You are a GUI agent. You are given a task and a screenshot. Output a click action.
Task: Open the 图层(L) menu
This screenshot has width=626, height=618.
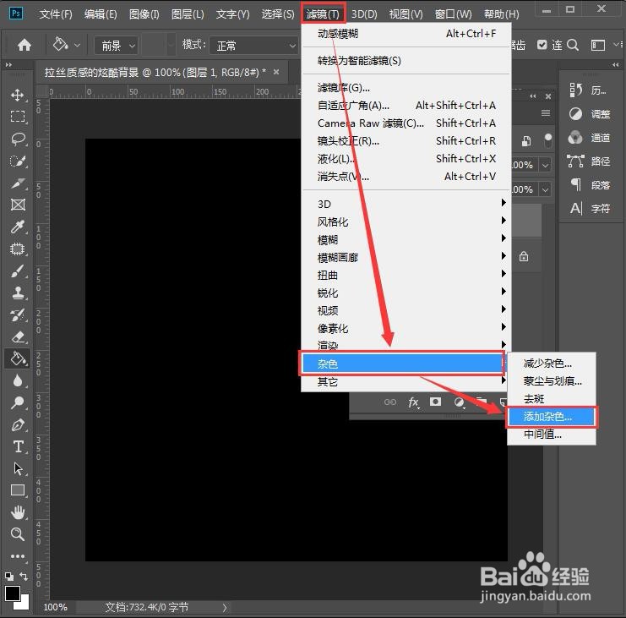(188, 14)
